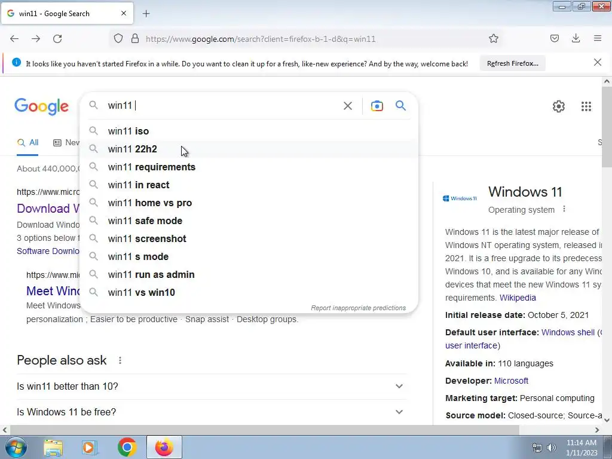Open People also ask options menu
The height and width of the screenshot is (459, 612).
[120, 360]
